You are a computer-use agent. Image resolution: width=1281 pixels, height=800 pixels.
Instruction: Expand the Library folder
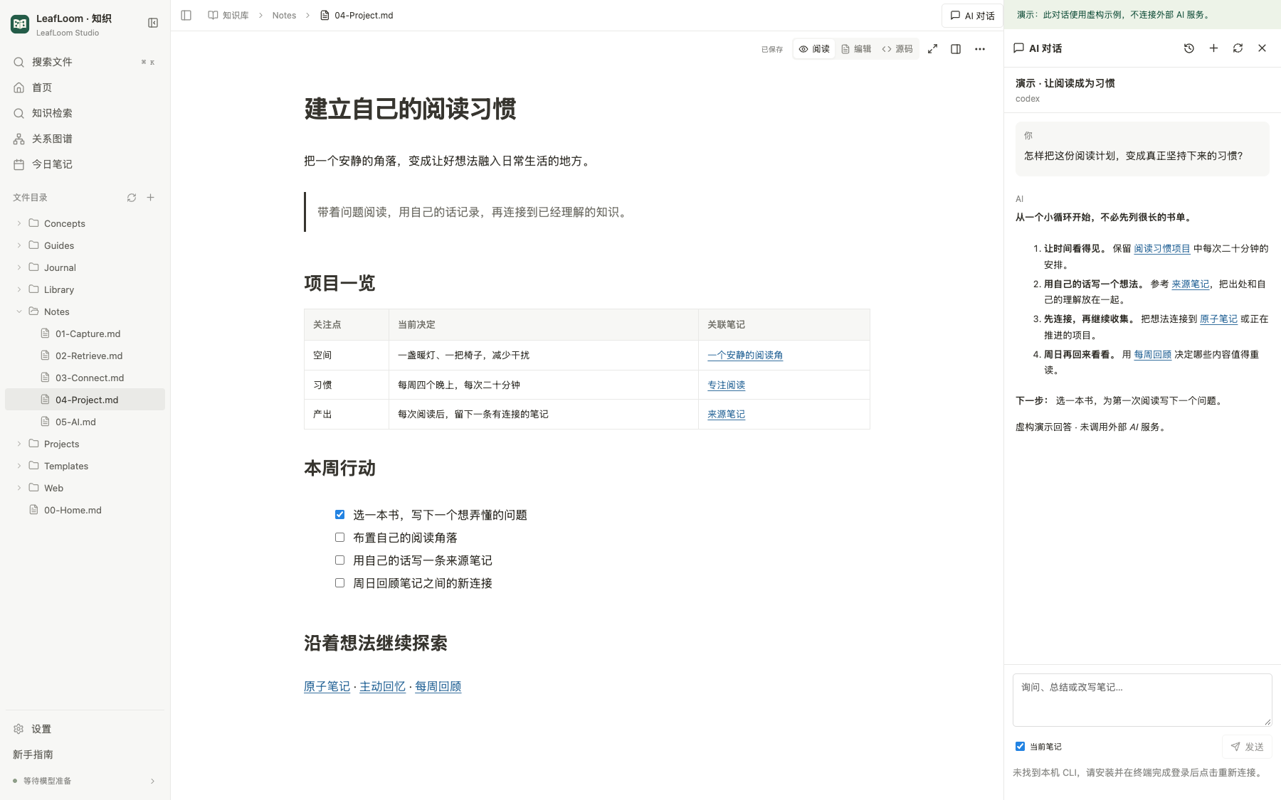19,289
